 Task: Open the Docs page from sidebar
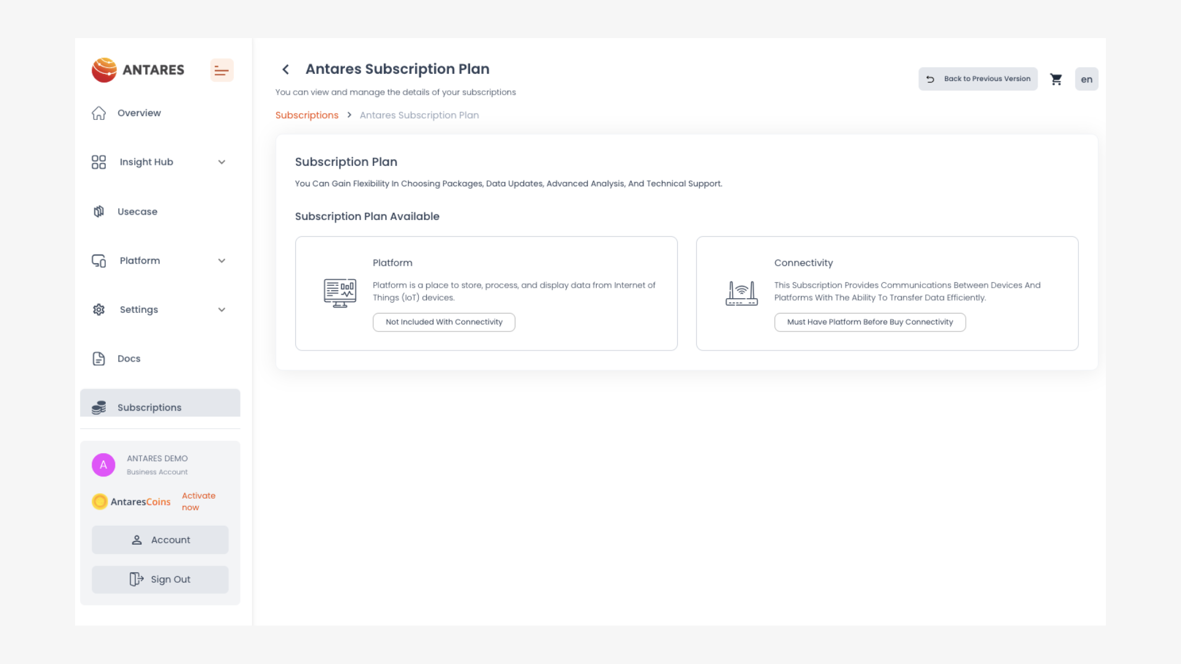click(129, 358)
